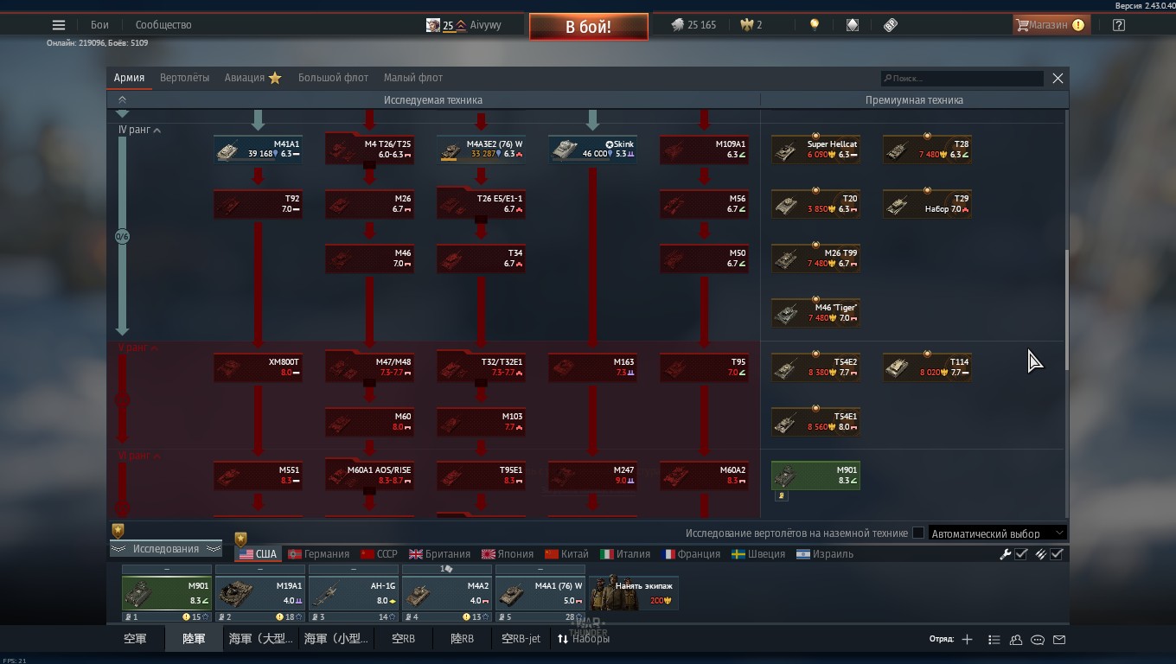This screenshot has height=664, width=1176.
Task: Click Нанять экипаж recruit crew
Action: 634,593
